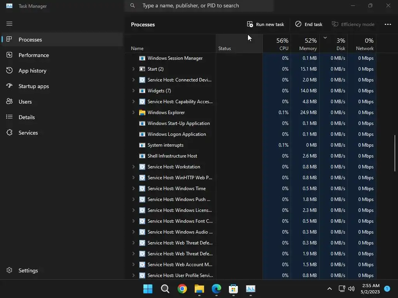Select Service Host: Windows Font C... row
This screenshot has width=398, height=298.
tap(250, 221)
